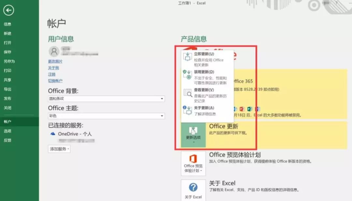
Task: Choose 立即更新(U) menu entry
Action: click(x=207, y=59)
